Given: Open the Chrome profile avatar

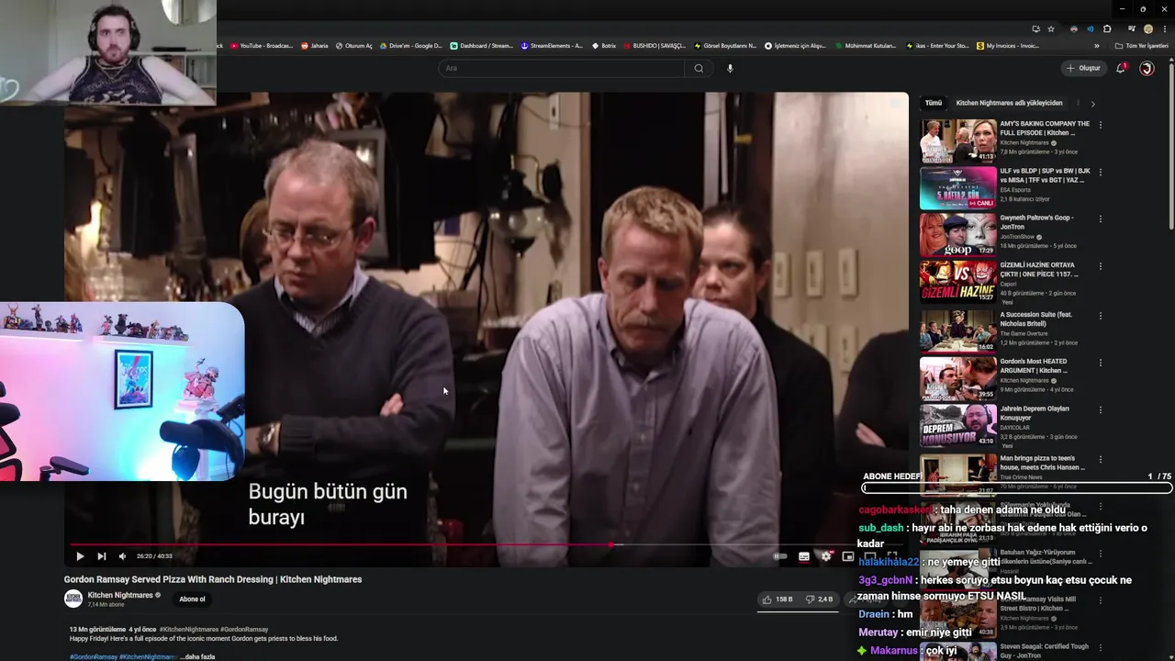Looking at the screenshot, I should [1147, 29].
